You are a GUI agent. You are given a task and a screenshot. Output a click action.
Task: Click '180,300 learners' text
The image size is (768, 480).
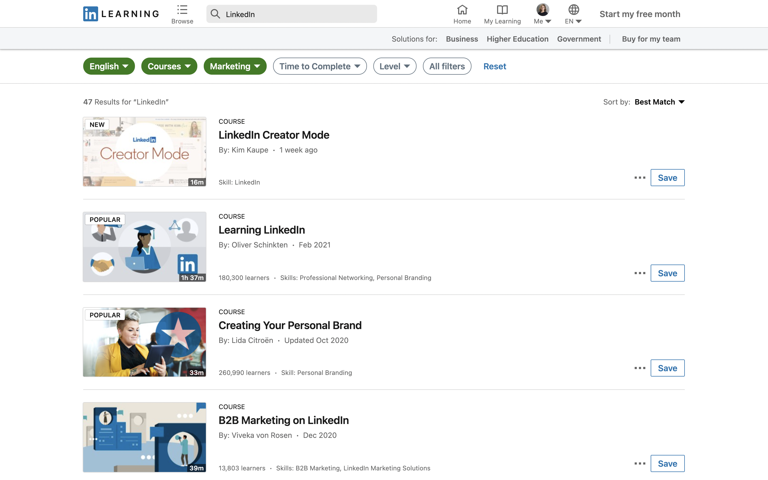click(244, 278)
